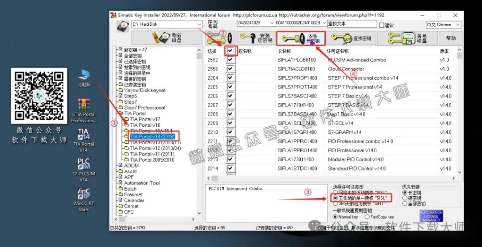The width and height of the screenshot is (482, 247).
Task: Select TIA Portal v16 in the tree
Action: (x=145, y=125)
